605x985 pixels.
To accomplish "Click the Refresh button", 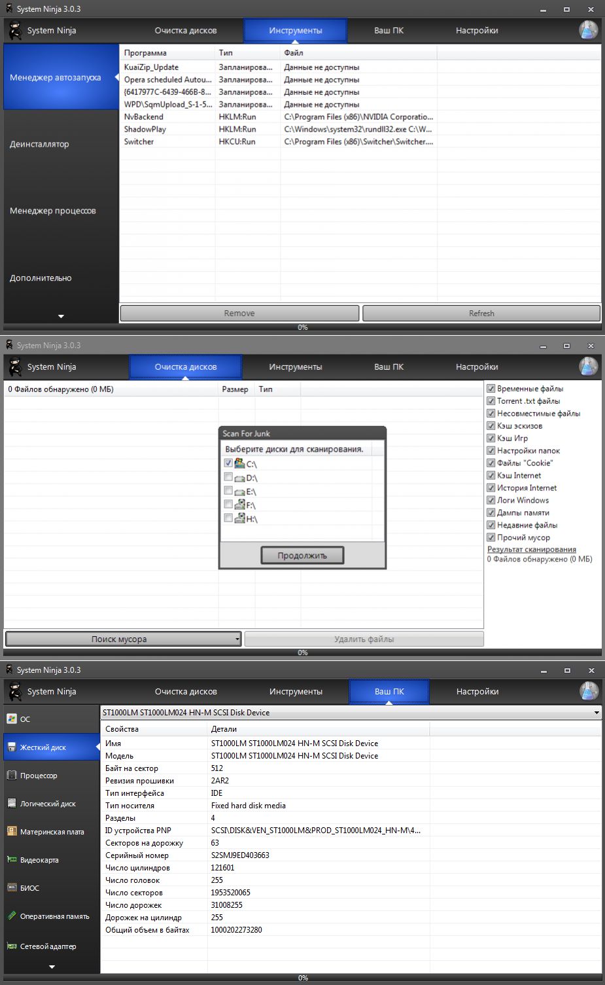I will (481, 313).
